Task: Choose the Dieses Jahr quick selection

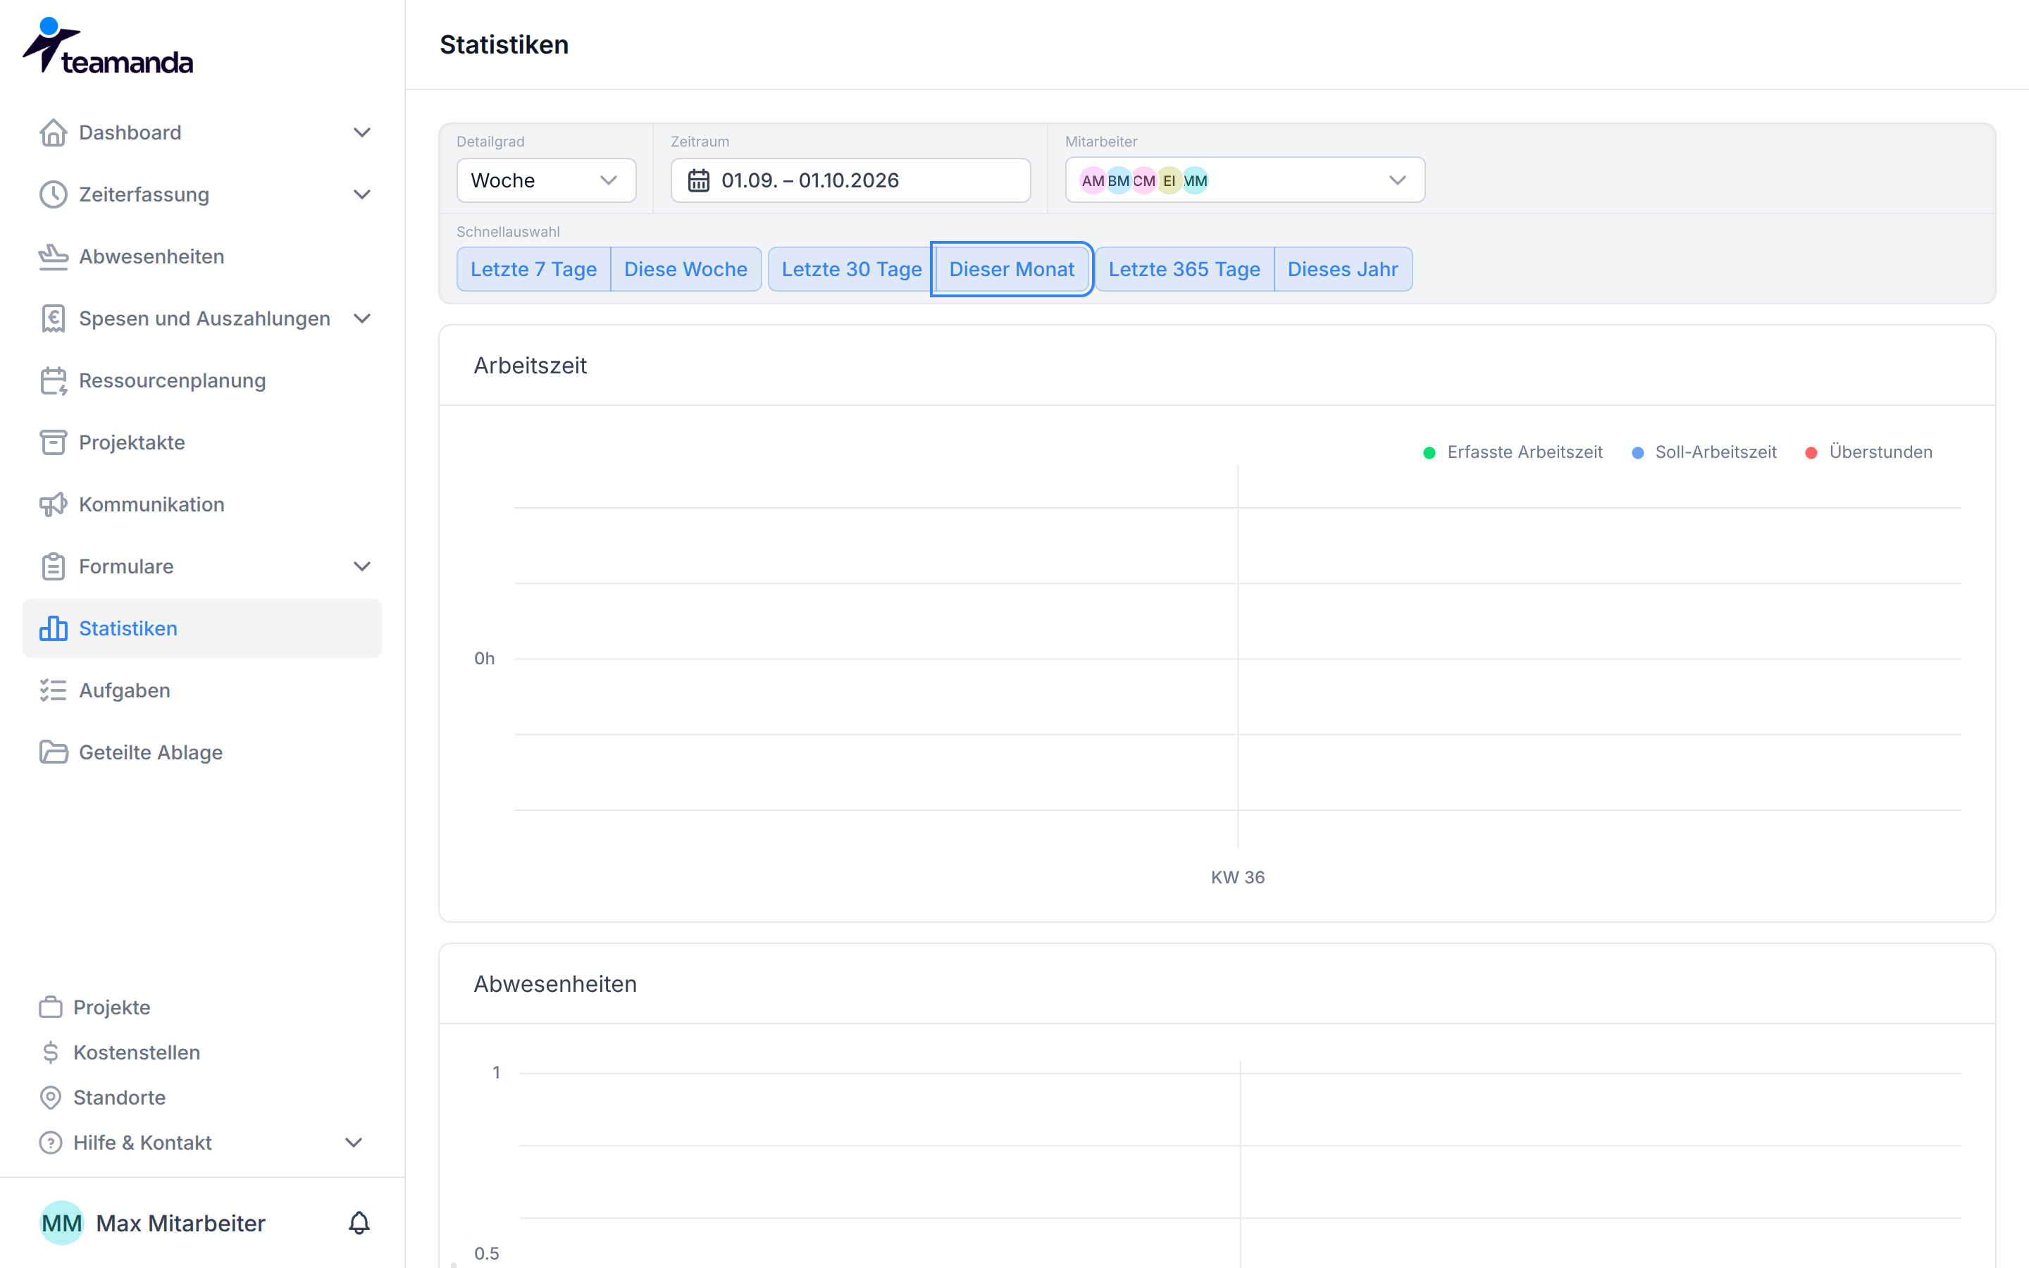Action: tap(1342, 269)
